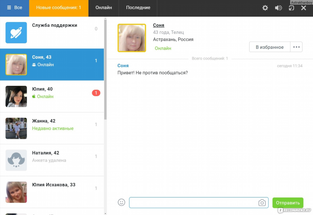Click the Apple device icon by Юлия
Image resolution: width=313 pixels, height=215 pixels.
pyautogui.click(x=34, y=96)
